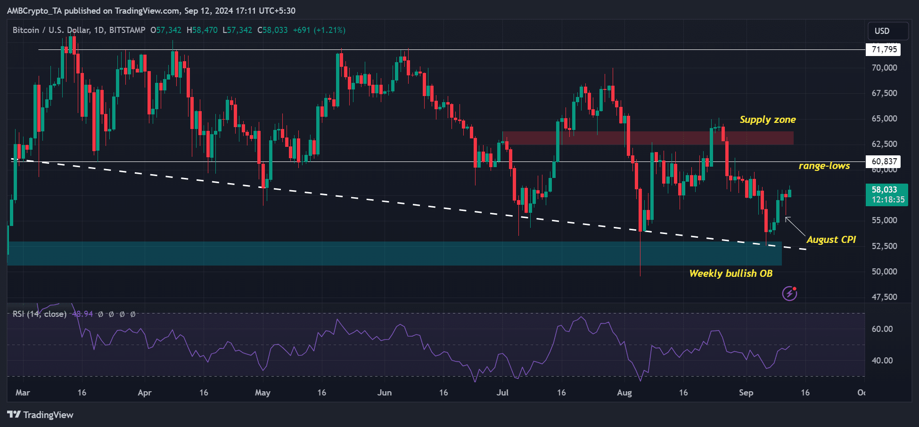Click the RSI (14, close) indicator label
The width and height of the screenshot is (919, 427).
pos(40,314)
